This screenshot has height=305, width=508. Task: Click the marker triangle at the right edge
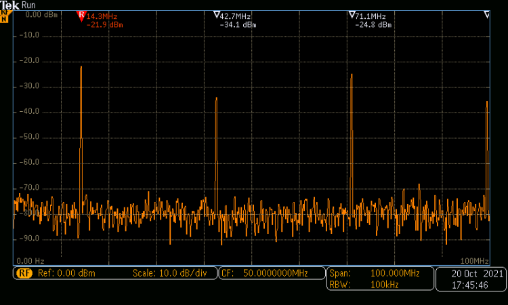click(486, 15)
